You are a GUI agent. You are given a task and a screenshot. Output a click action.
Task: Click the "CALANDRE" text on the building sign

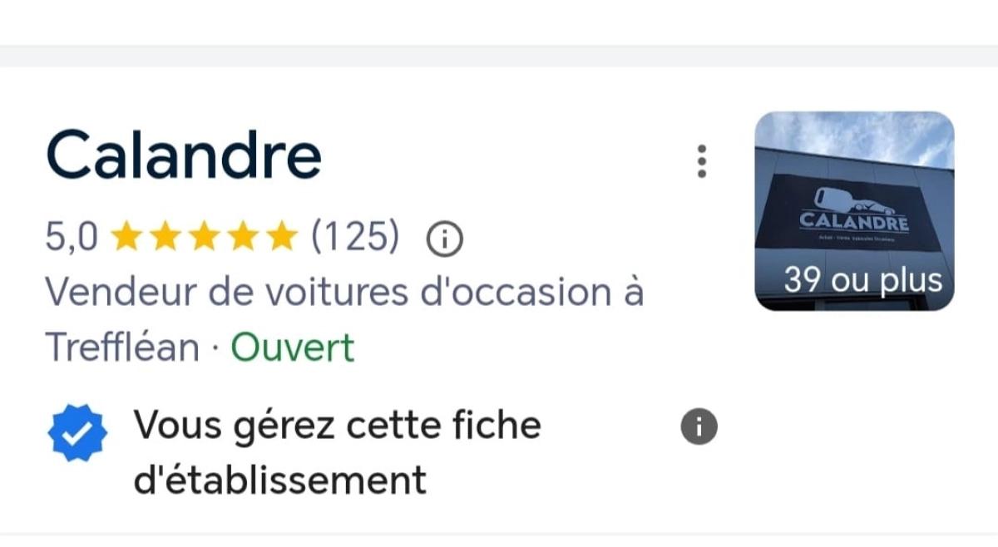(x=854, y=222)
